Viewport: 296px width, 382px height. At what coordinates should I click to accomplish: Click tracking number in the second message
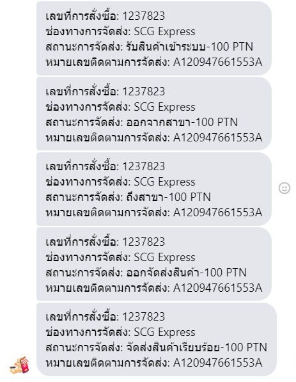(217, 138)
